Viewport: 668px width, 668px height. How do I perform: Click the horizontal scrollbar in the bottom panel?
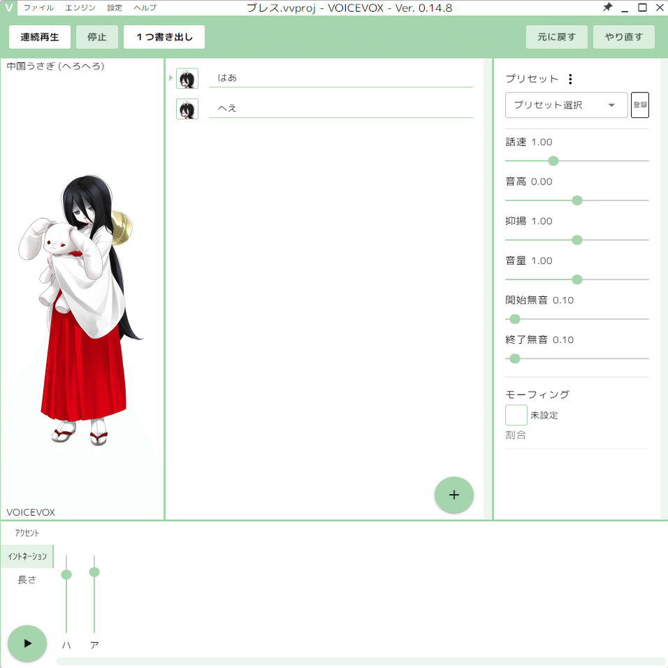click(x=362, y=662)
